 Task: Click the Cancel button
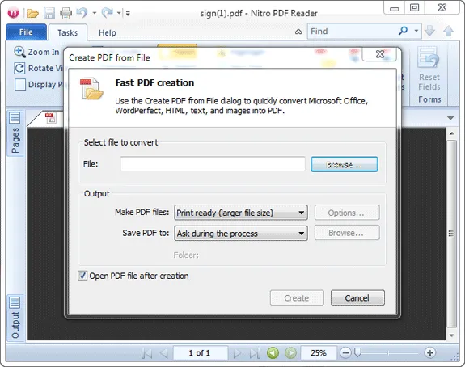357,297
